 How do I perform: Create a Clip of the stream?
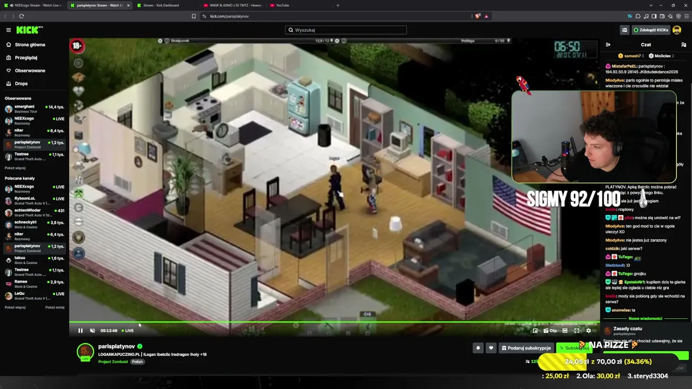550,331
